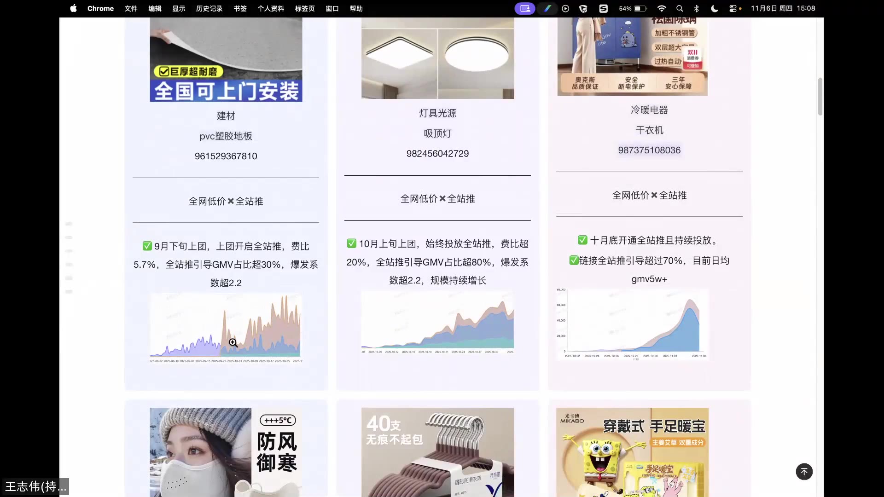884x497 pixels.
Task: Open the 书签 menu
Action: pos(239,8)
